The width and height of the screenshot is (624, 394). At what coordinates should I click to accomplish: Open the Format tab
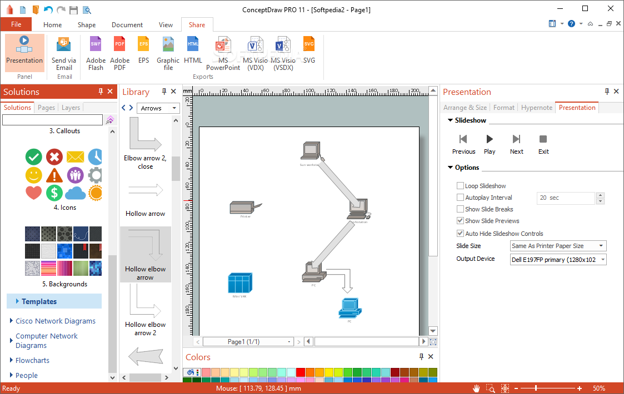tap(504, 107)
